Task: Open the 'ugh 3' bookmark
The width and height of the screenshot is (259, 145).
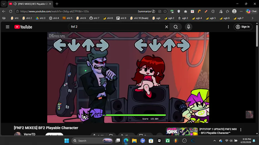Action: tap(183, 18)
